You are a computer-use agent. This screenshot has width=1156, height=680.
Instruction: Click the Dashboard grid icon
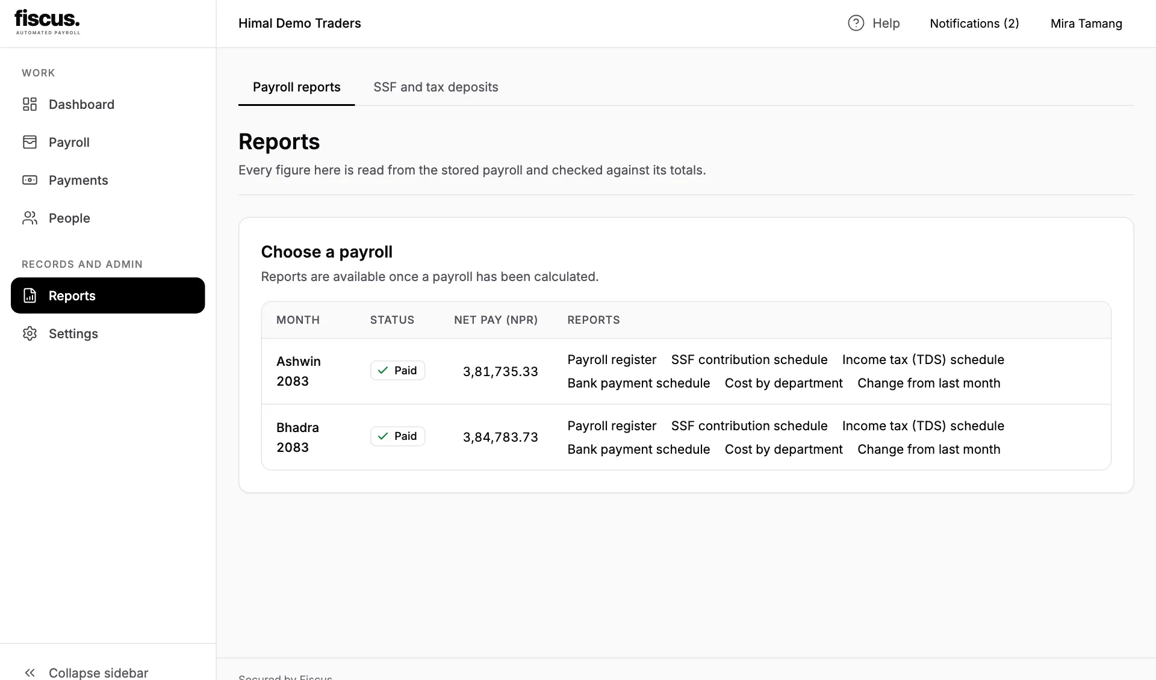click(30, 104)
